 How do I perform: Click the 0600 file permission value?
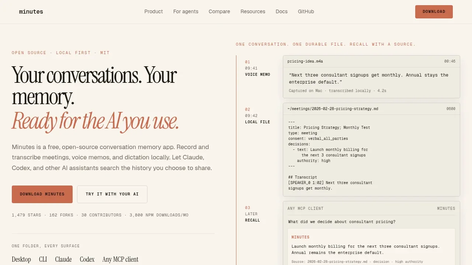coord(451,109)
